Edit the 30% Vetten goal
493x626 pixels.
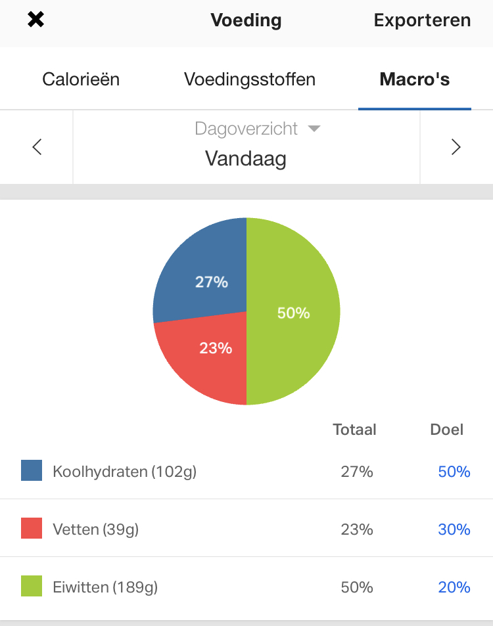pyautogui.click(x=454, y=529)
